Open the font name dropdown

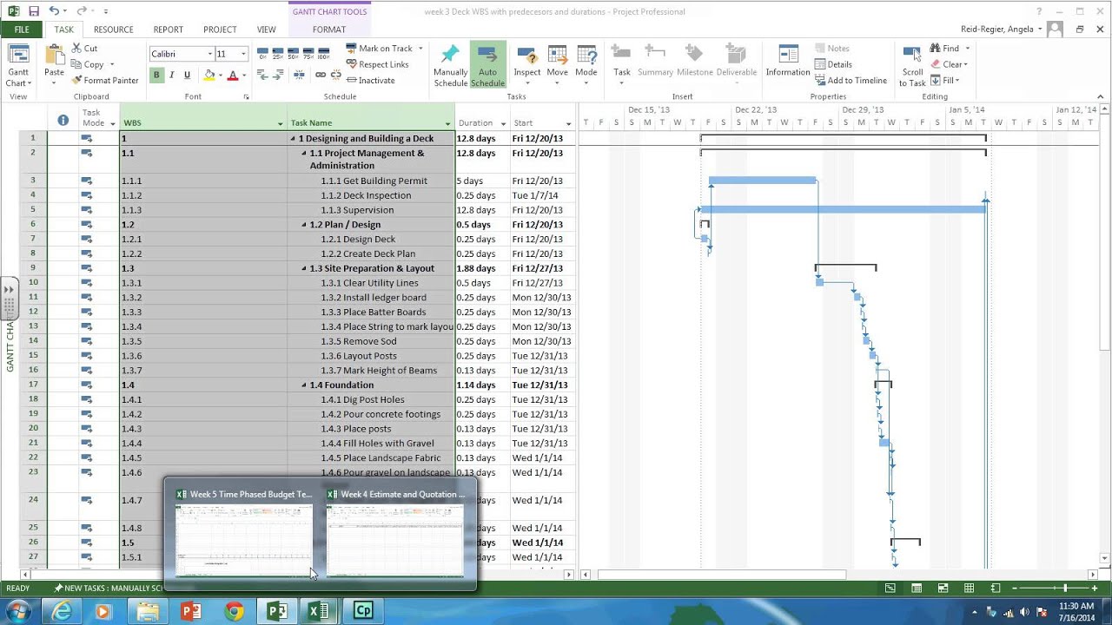209,54
